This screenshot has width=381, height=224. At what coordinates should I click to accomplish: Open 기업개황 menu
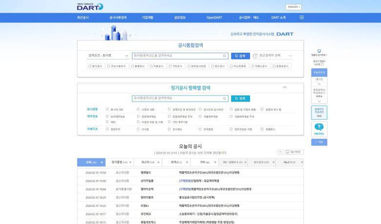pyautogui.click(x=148, y=18)
